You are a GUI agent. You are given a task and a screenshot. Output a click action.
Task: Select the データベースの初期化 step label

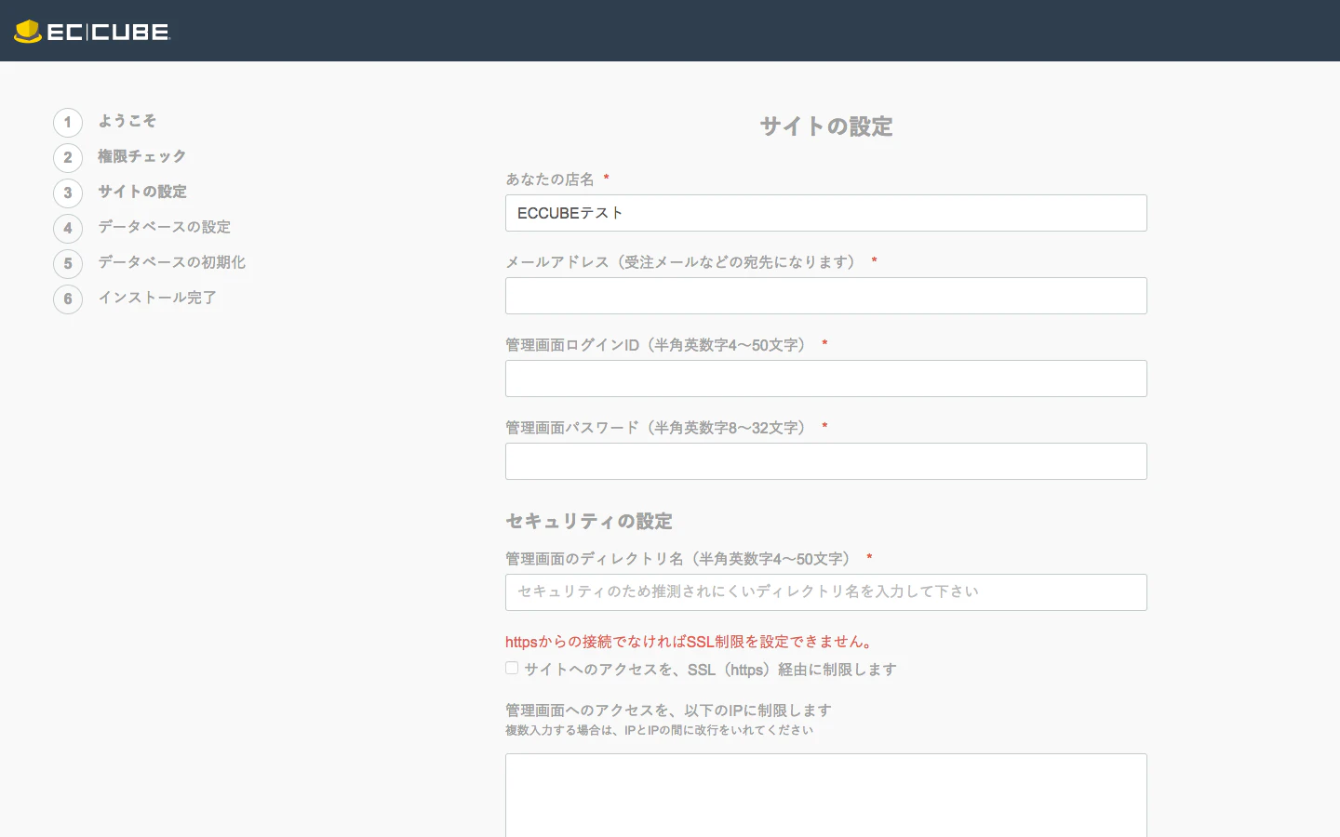coord(172,262)
